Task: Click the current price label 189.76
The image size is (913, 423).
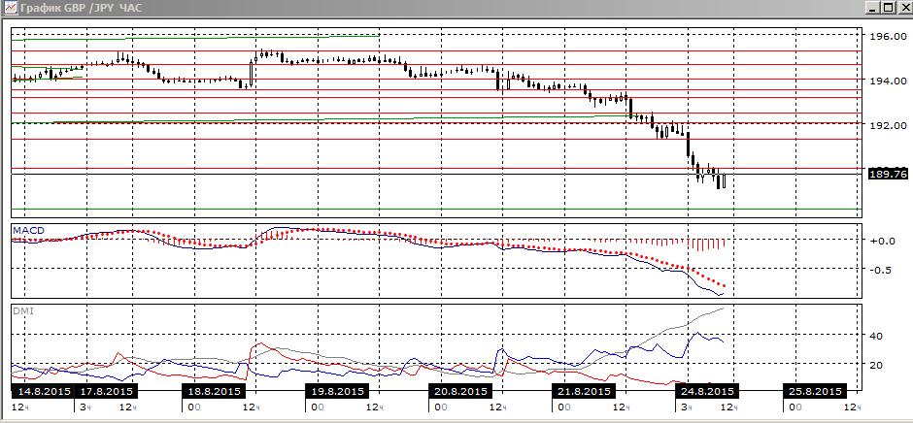Action: 888,174
